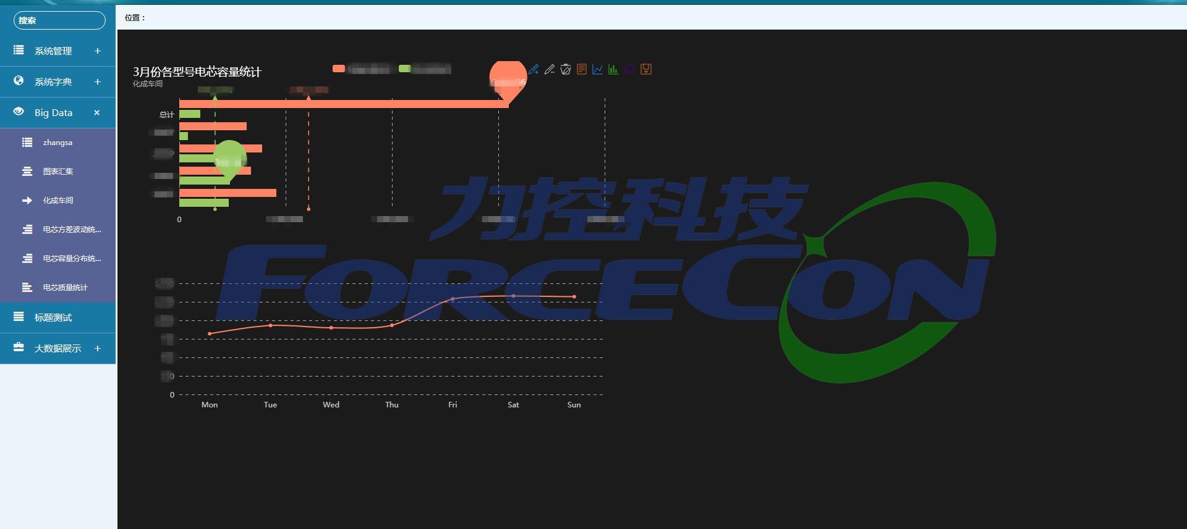This screenshot has width=1187, height=529.
Task: Toggle the green legend series
Action: pos(405,69)
